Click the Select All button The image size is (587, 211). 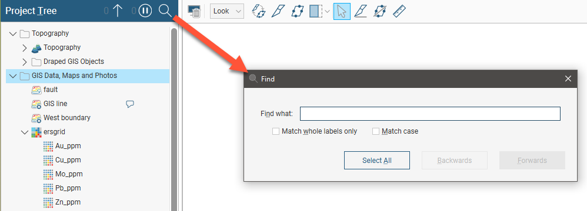coord(377,160)
